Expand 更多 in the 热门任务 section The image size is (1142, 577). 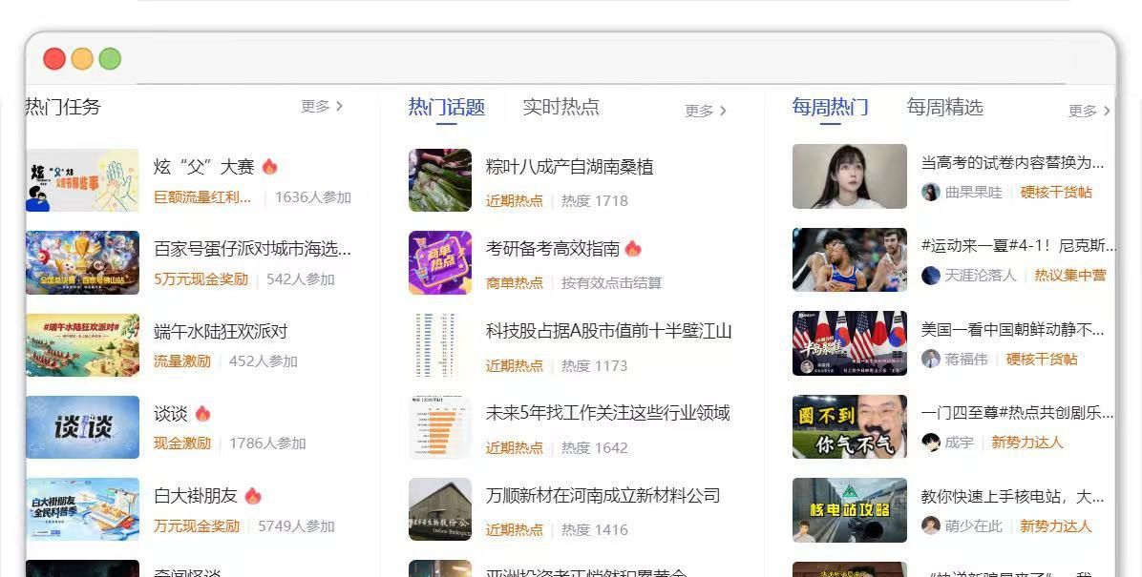[321, 106]
